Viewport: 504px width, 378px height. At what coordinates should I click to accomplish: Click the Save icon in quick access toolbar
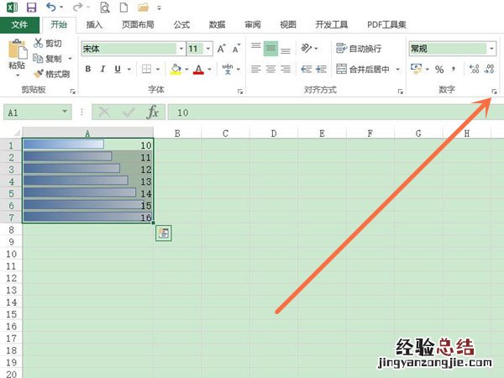(31, 7)
